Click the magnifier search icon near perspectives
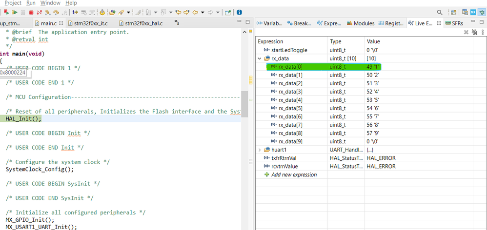487x230 pixels. (x=440, y=12)
